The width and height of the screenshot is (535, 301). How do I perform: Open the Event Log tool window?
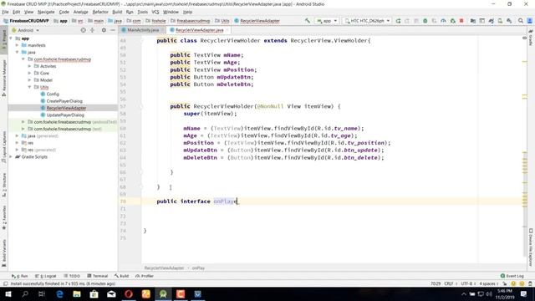(x=512, y=276)
